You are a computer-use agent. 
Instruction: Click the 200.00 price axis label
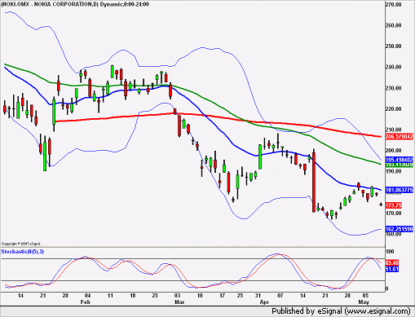click(x=393, y=151)
